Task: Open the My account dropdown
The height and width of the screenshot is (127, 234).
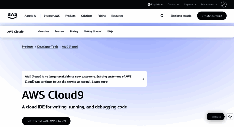Action: pyautogui.click(x=209, y=5)
